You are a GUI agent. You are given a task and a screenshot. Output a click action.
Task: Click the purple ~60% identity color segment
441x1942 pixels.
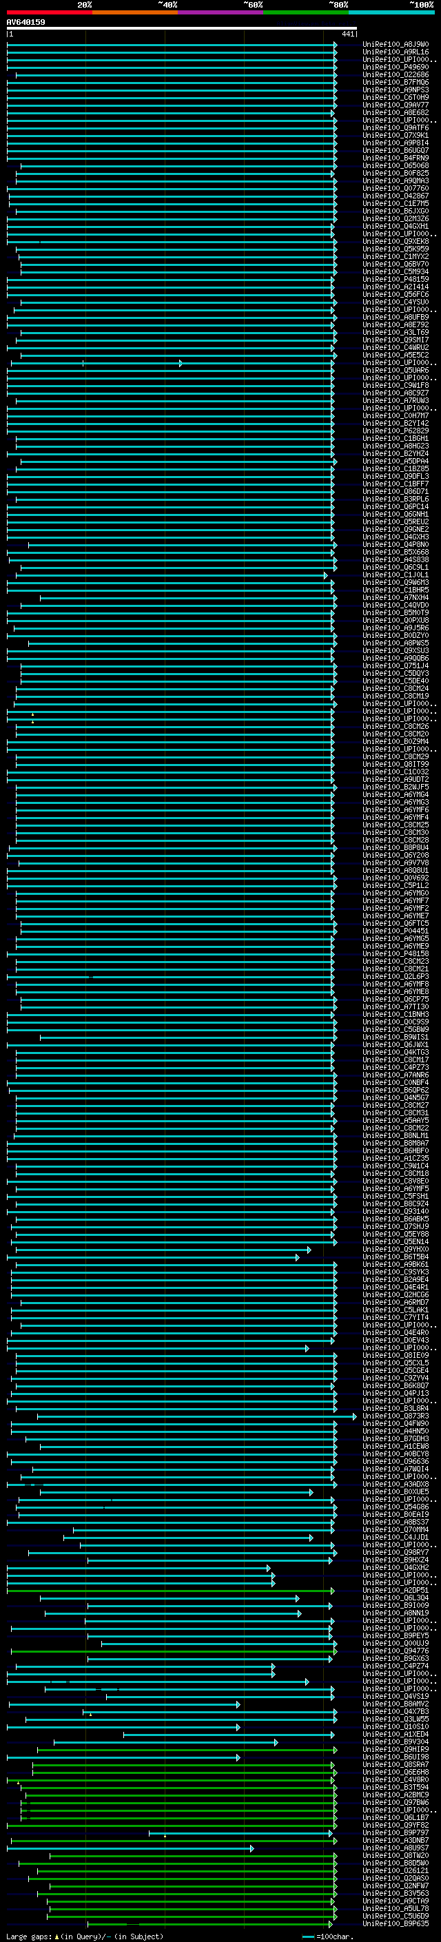click(x=221, y=12)
